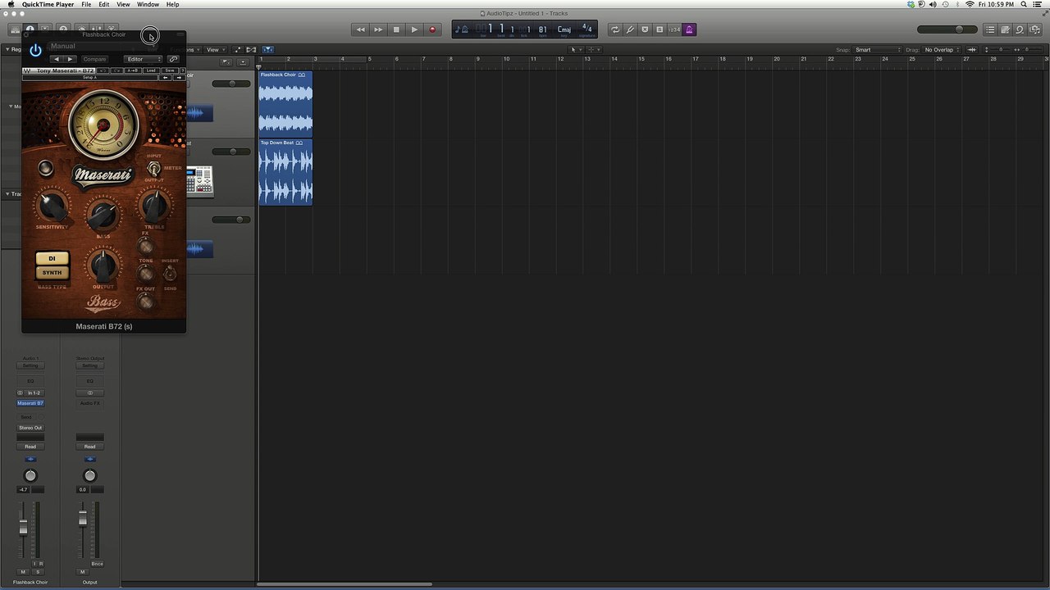Open Flashback Choir Read automation mode
This screenshot has height=590, width=1050.
tap(30, 447)
